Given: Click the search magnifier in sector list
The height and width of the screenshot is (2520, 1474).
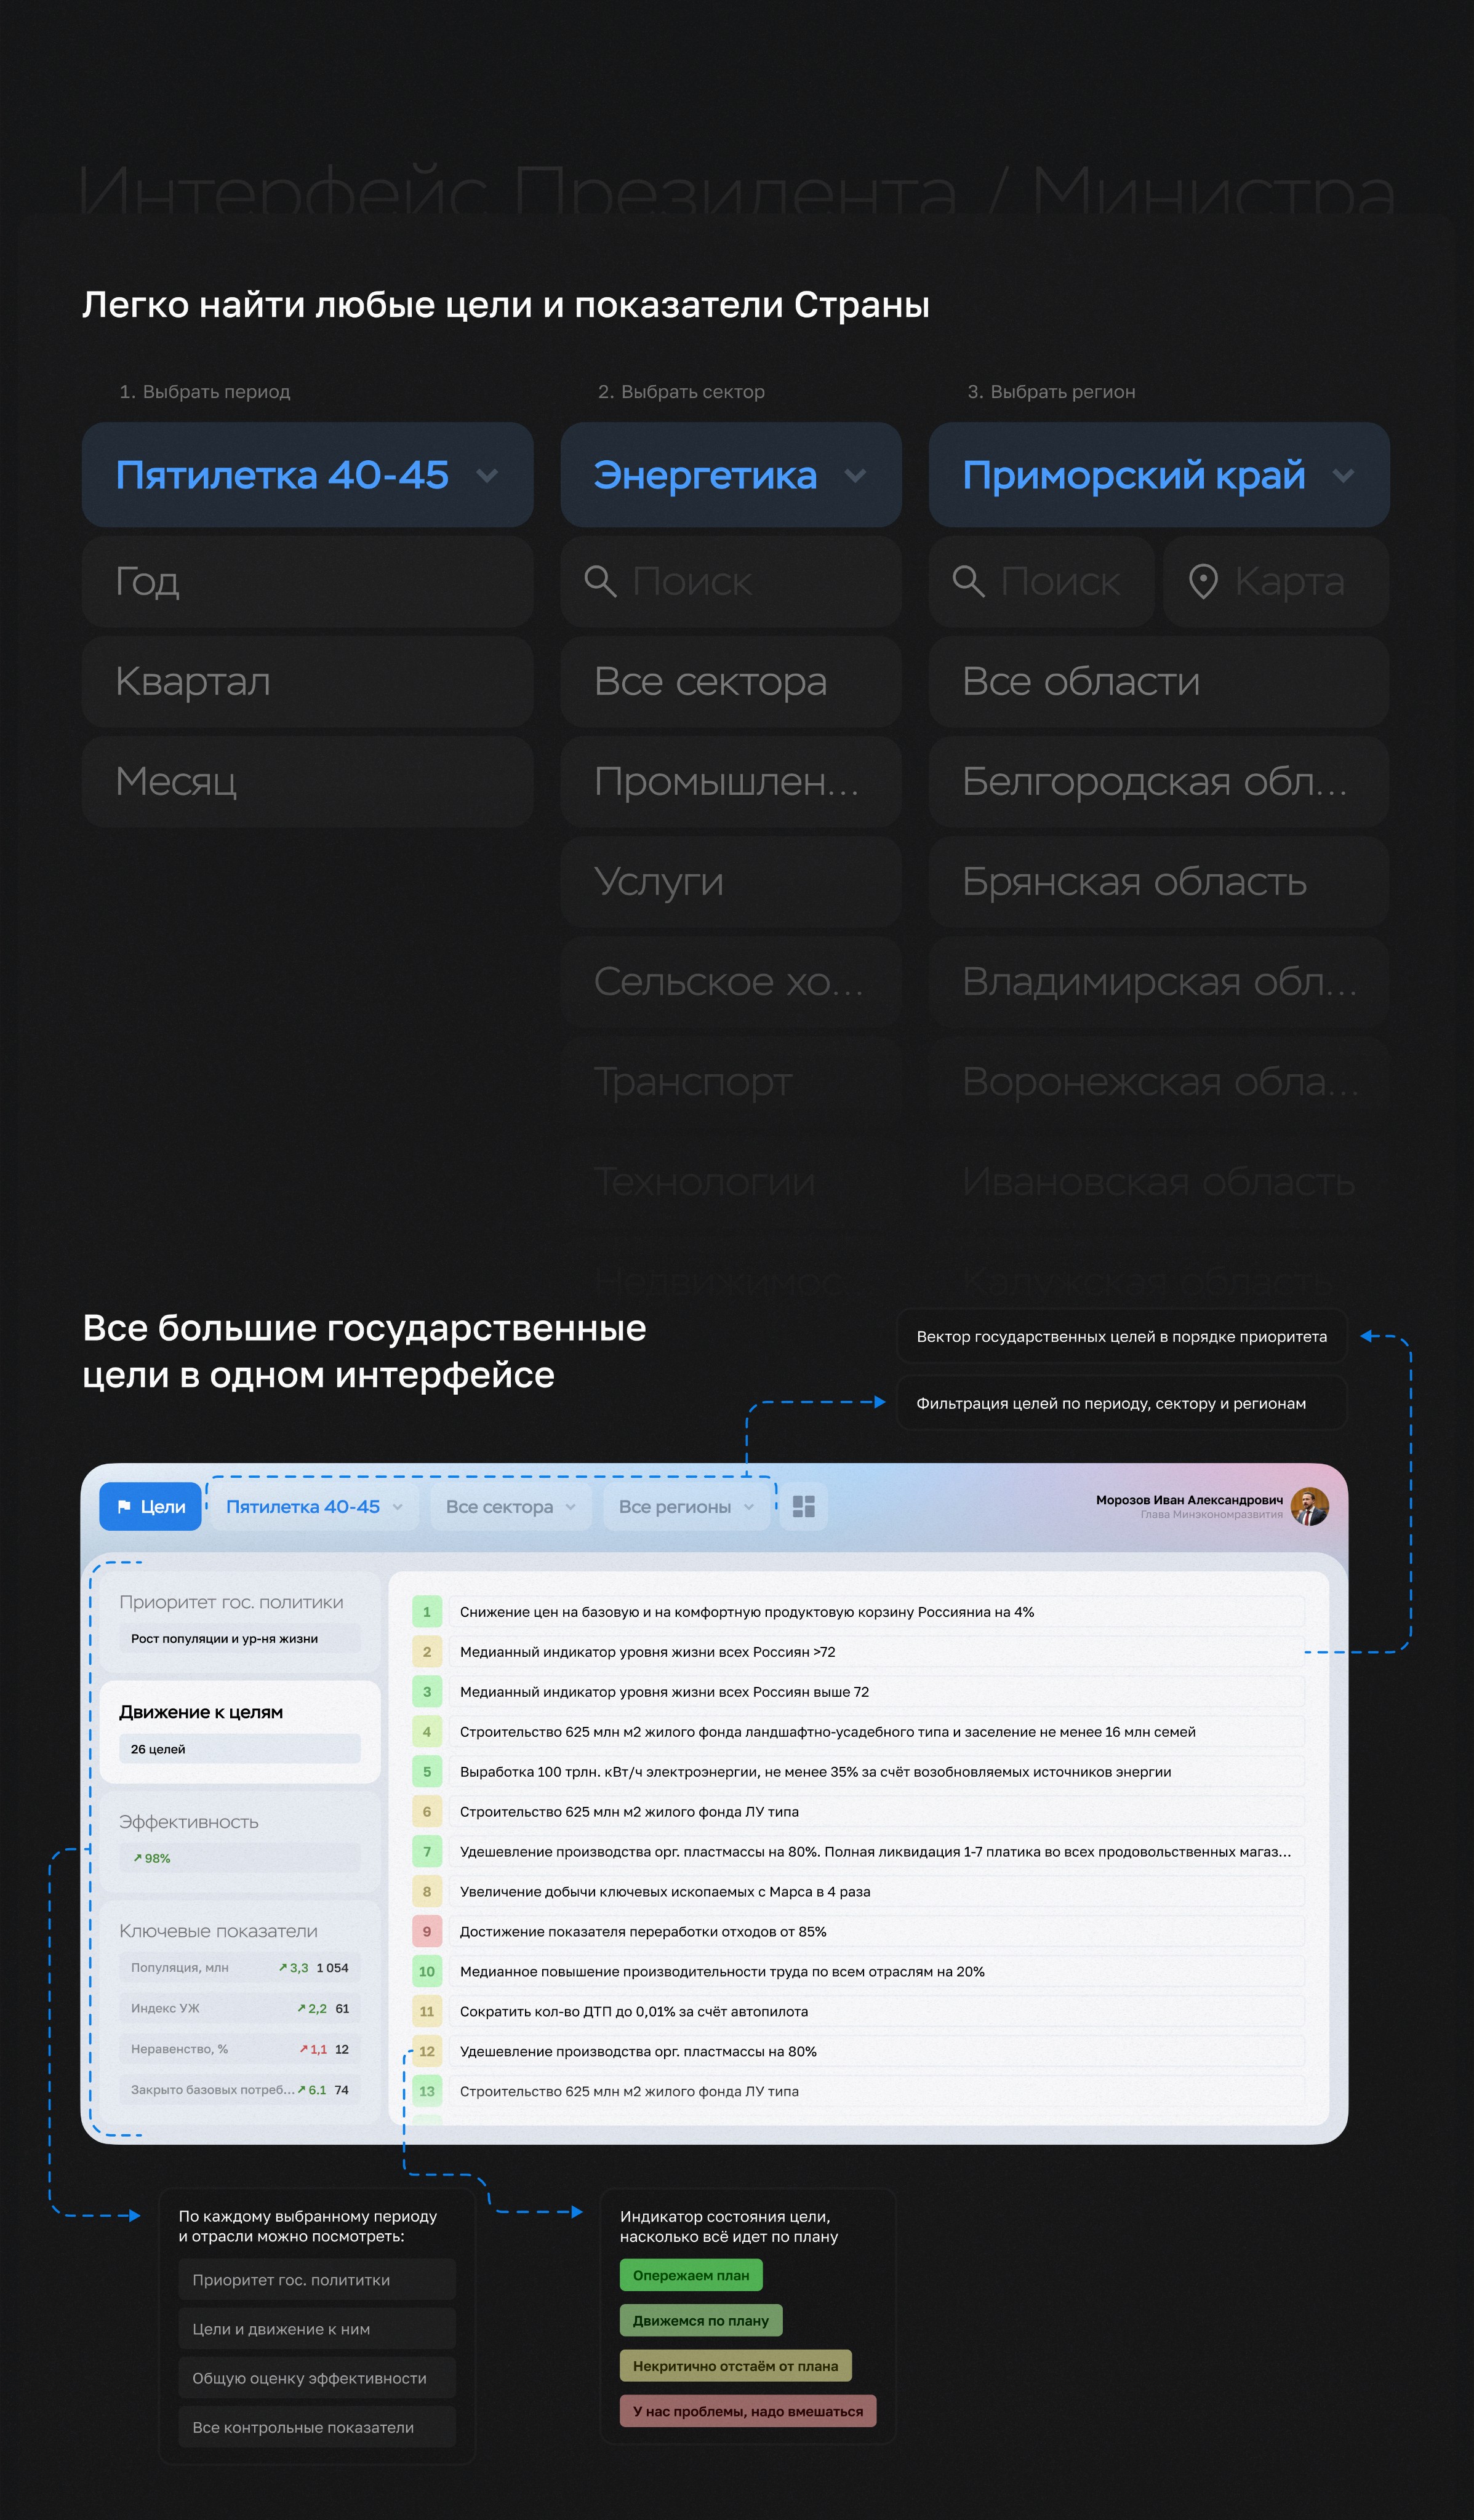Looking at the screenshot, I should point(599,581).
